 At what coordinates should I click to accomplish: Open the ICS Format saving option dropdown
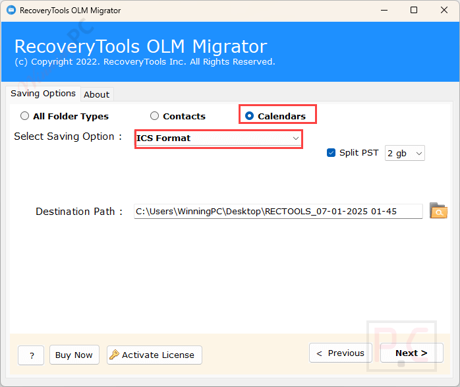[218, 138]
